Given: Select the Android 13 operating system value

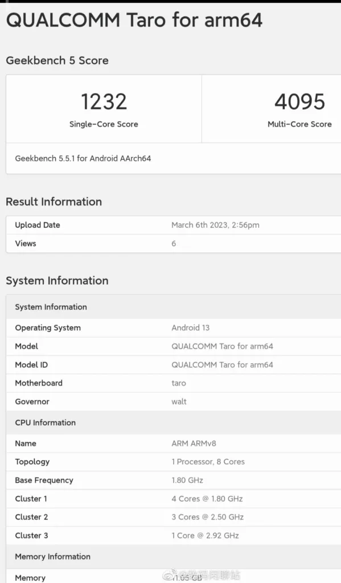Looking at the screenshot, I should click(x=190, y=327).
